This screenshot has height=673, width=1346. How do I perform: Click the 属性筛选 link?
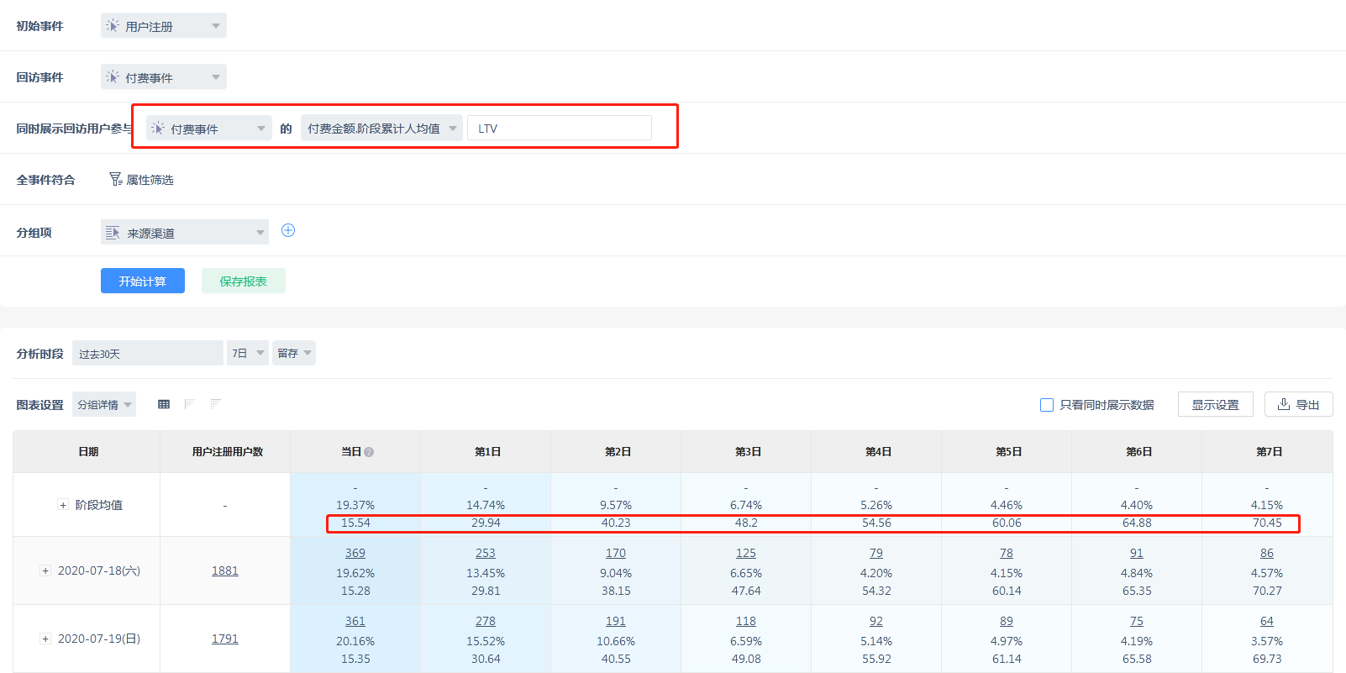click(x=150, y=180)
